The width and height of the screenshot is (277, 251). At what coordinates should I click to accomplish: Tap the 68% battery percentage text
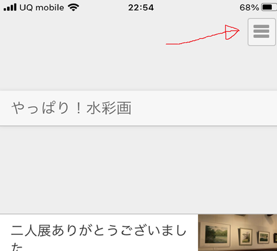(249, 8)
